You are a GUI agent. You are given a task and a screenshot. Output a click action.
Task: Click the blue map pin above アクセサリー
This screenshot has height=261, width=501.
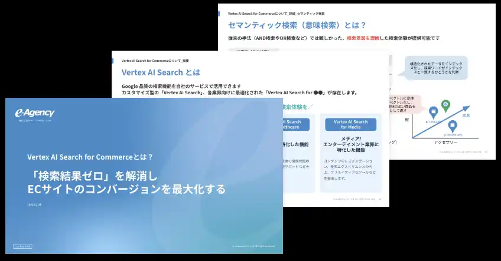tap(453, 127)
